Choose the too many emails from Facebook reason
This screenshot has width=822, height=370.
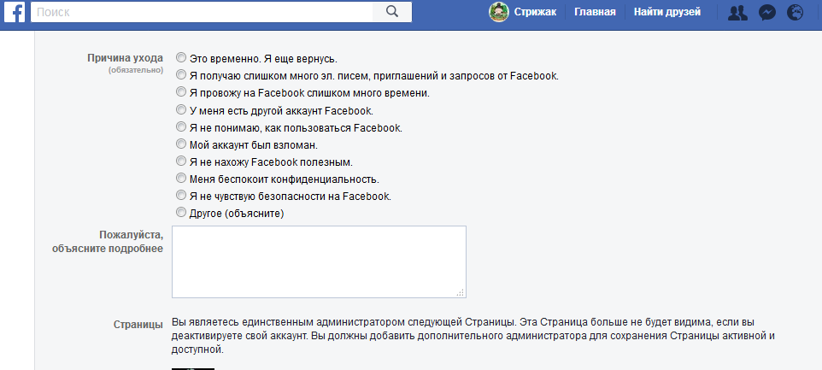coord(180,75)
